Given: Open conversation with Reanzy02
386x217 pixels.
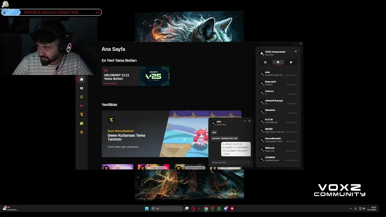Looking at the screenshot, I should 278,83.
